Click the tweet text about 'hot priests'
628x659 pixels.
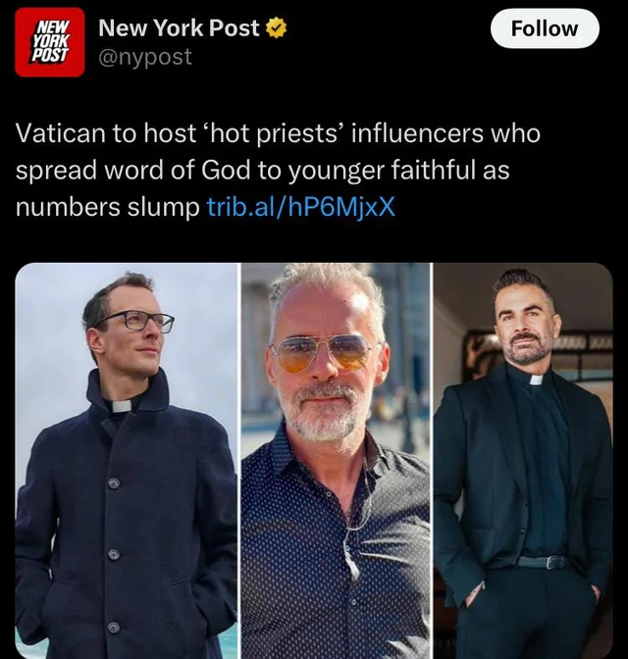[278, 170]
